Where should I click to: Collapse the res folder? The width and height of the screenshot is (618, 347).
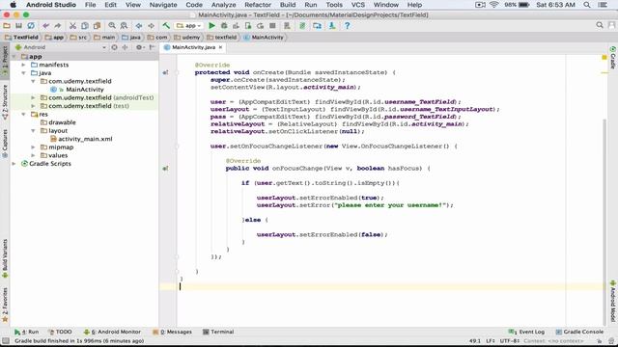pos(23,114)
